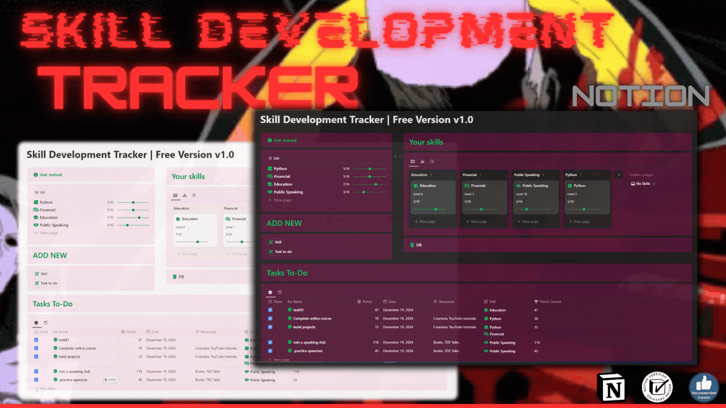Click Financial's icon in the dark window's List
This screenshot has width=726, height=408.
pos(270,177)
